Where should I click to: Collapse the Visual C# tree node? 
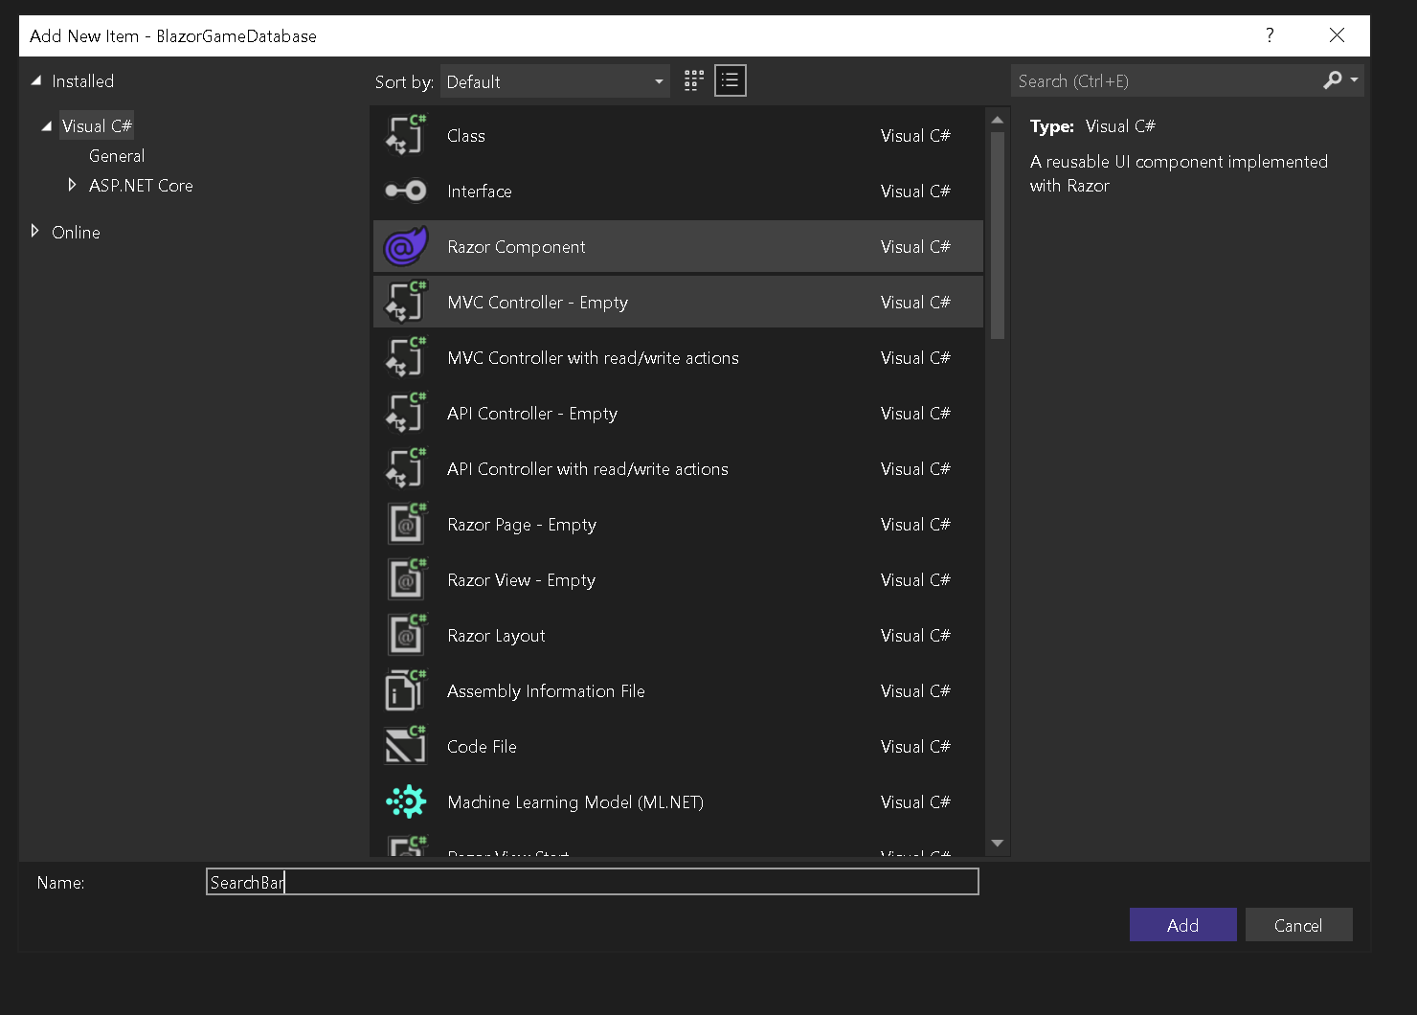tap(46, 125)
